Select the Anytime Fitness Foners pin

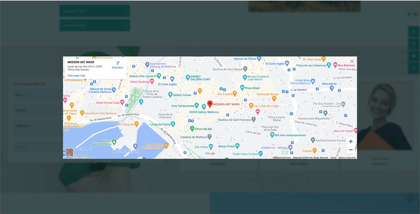point(313,140)
